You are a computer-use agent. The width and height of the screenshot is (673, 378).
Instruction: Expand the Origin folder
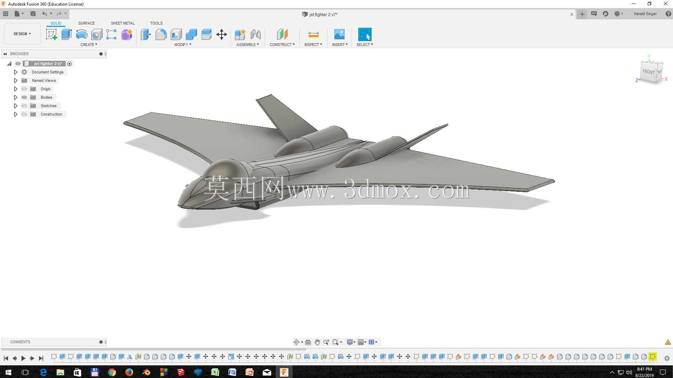[x=15, y=89]
